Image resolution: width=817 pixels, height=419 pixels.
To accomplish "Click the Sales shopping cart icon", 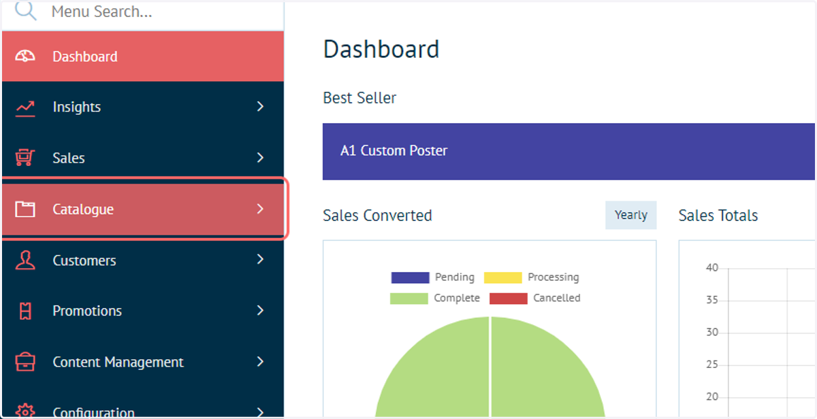I will point(25,158).
